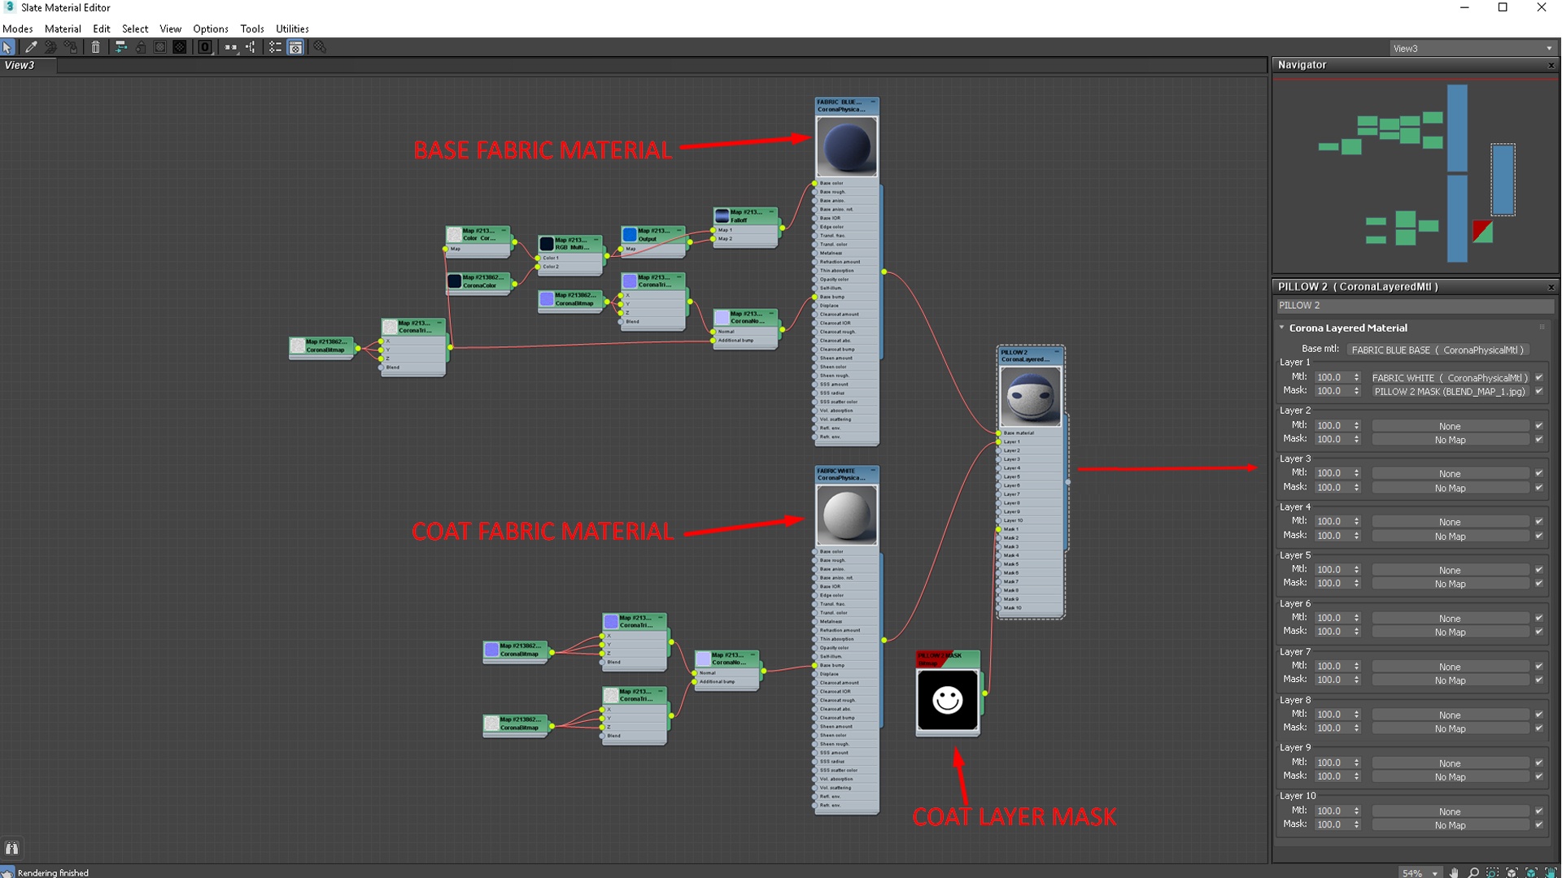Open the Material menu
This screenshot has height=878, width=1562.
point(63,28)
